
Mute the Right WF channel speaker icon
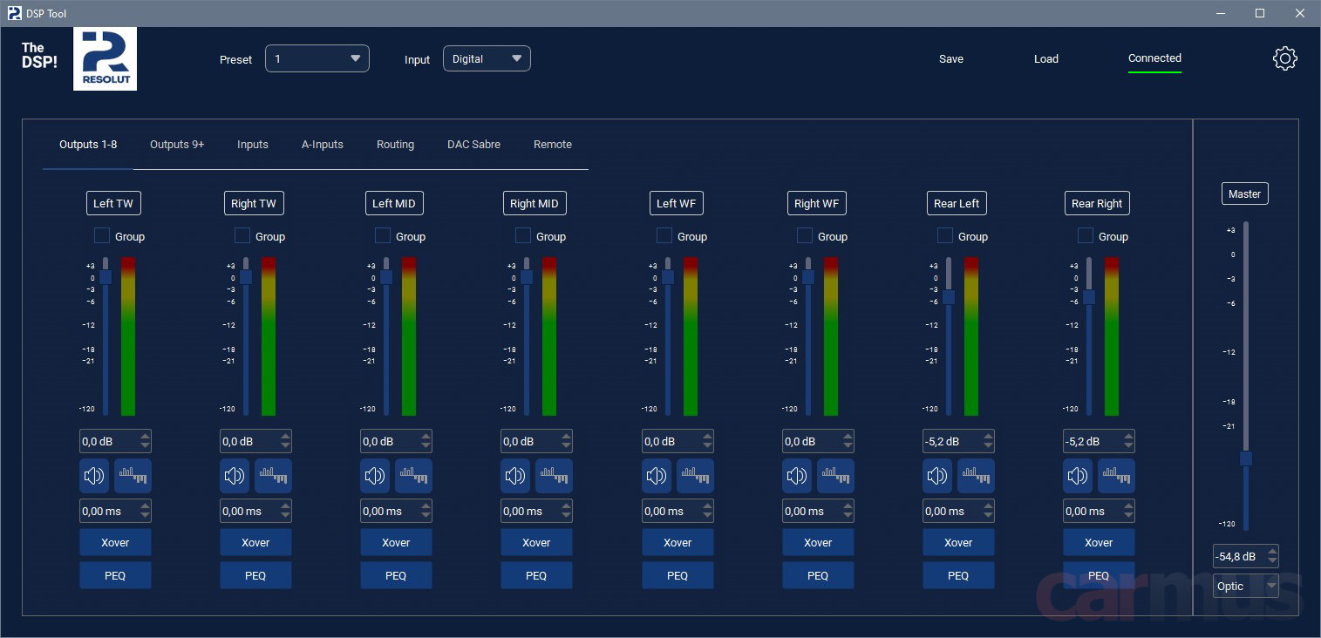[x=798, y=476]
